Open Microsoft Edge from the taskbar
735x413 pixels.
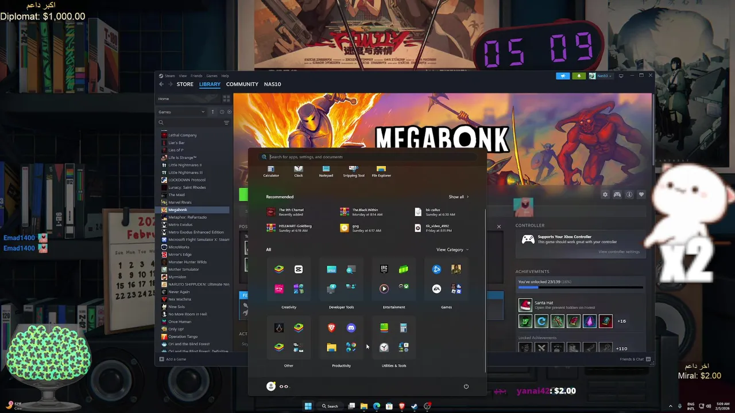377,406
